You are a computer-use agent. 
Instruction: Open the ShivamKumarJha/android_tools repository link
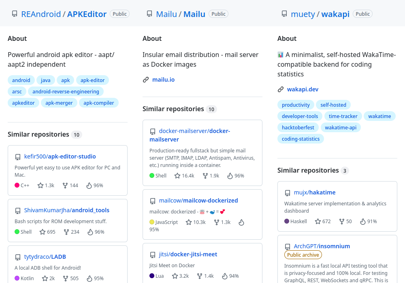pos(66,210)
